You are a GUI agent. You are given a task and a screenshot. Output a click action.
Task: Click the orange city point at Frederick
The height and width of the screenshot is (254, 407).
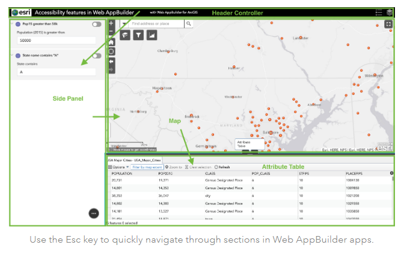click(x=191, y=116)
